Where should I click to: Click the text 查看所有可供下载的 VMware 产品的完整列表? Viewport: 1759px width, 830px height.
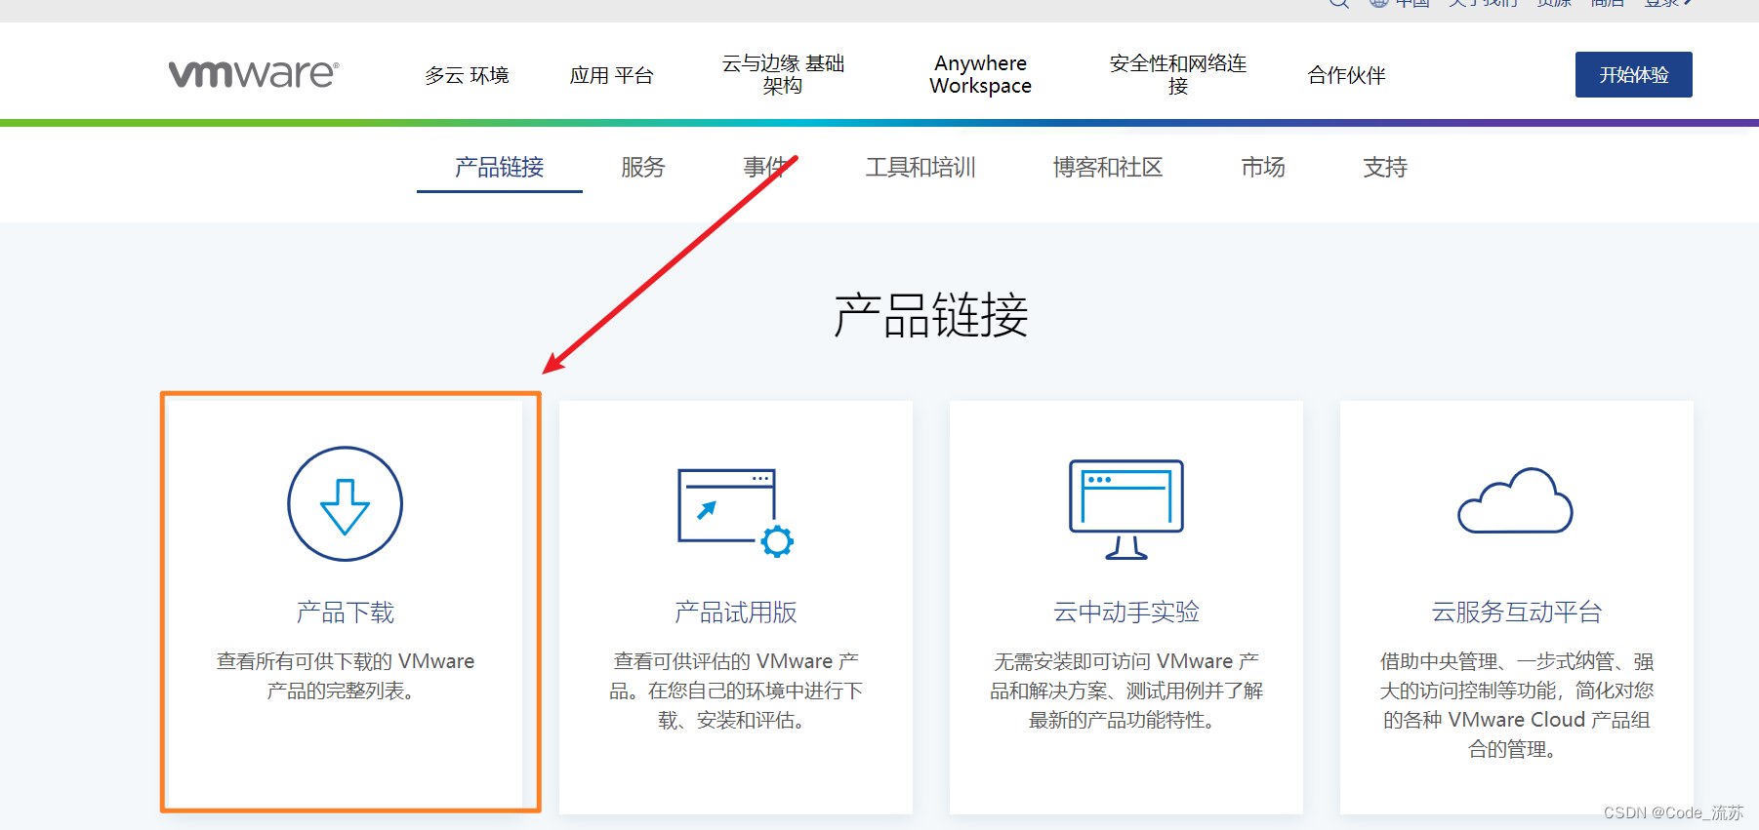click(345, 676)
